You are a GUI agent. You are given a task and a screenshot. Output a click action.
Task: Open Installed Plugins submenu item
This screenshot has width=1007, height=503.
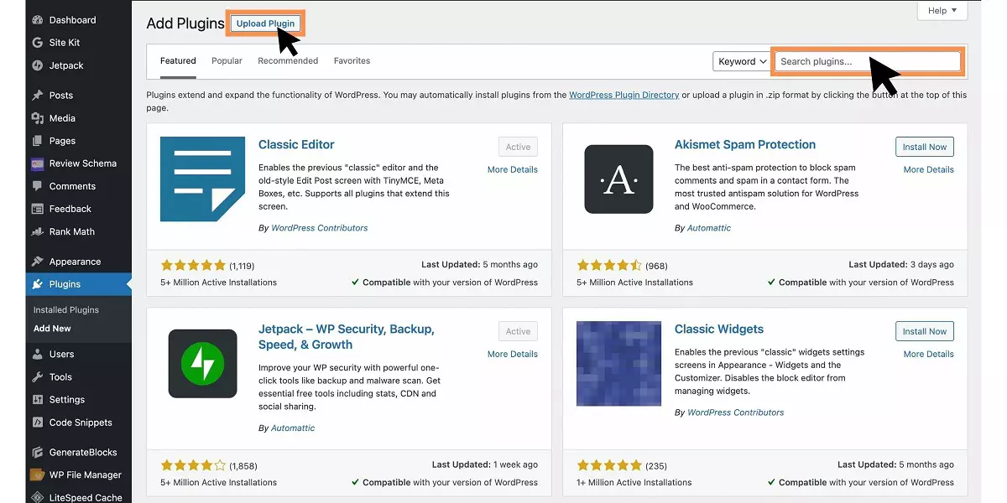pyautogui.click(x=66, y=310)
